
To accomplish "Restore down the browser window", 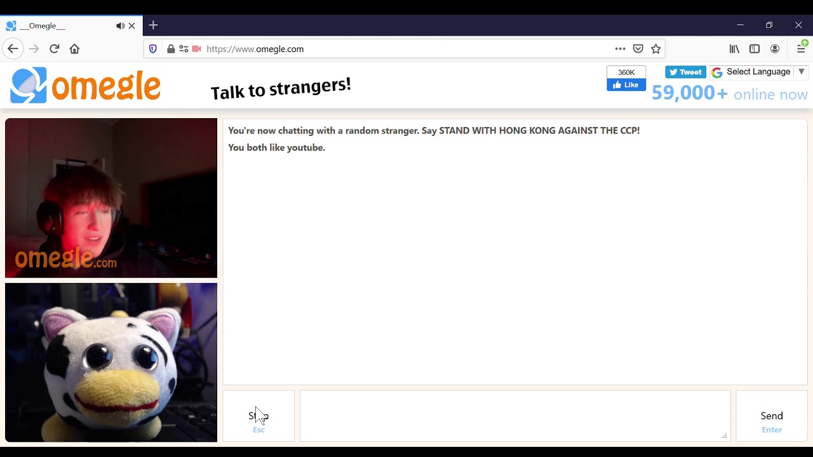I will coord(769,25).
